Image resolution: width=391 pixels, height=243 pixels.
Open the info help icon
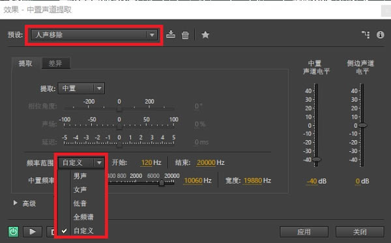pyautogui.click(x=381, y=35)
